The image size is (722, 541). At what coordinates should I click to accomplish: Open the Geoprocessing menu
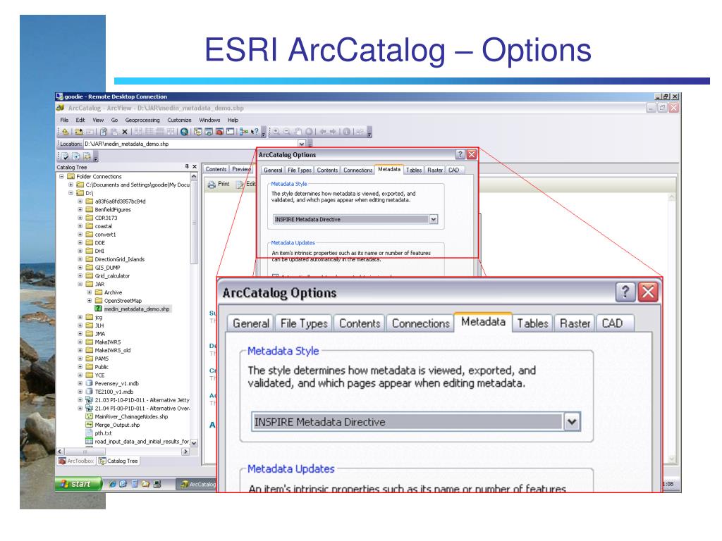[x=142, y=120]
